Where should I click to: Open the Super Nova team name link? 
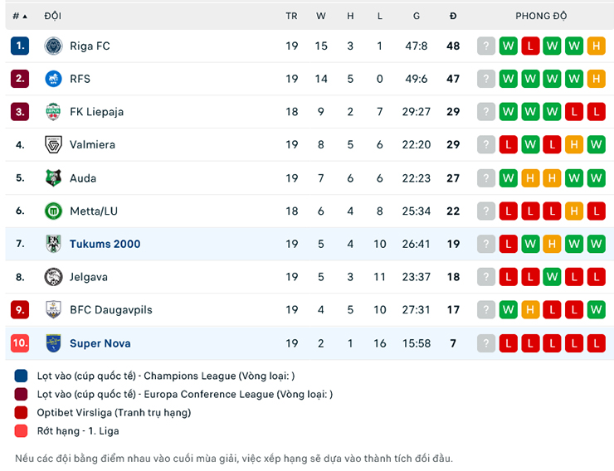click(100, 343)
